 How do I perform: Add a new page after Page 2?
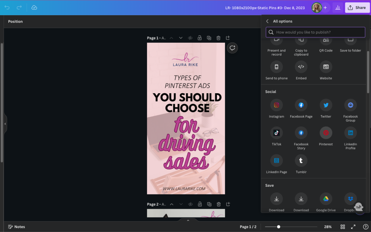point(228,204)
